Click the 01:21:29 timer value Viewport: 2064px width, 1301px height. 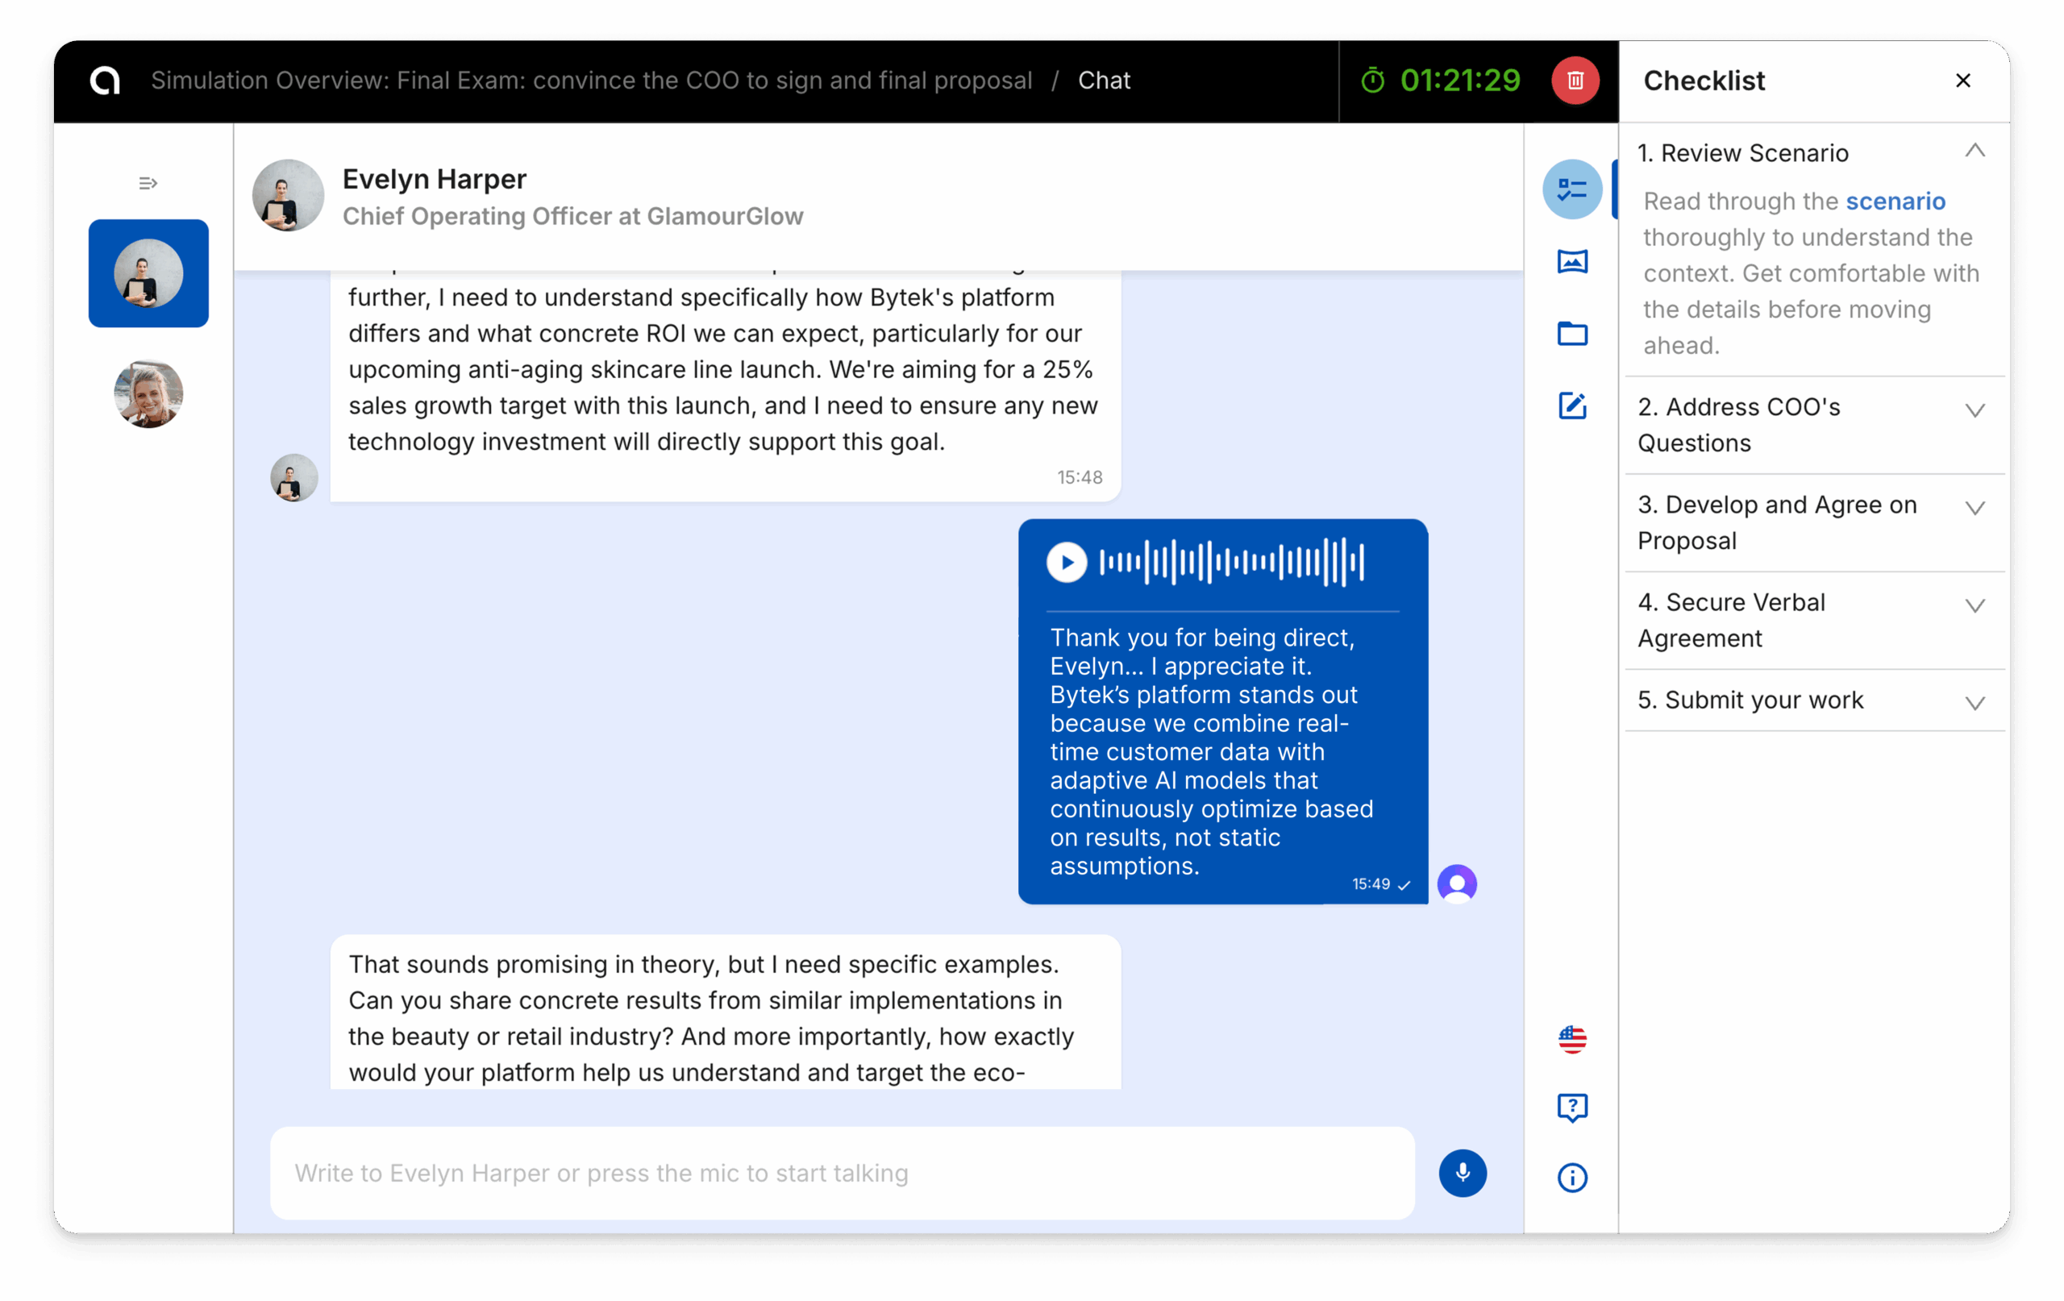click(x=1461, y=81)
